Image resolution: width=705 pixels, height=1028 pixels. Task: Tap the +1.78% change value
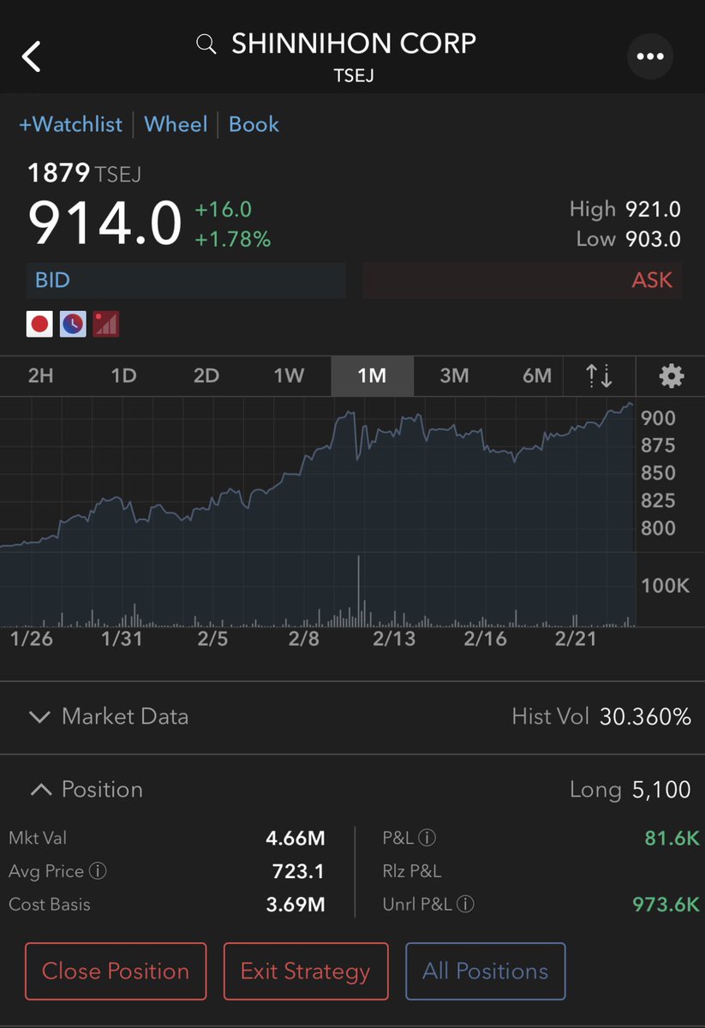[233, 240]
